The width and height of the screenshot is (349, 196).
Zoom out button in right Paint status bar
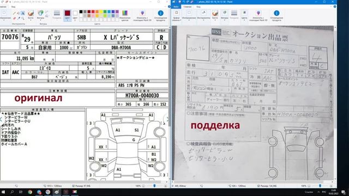pos(309,186)
